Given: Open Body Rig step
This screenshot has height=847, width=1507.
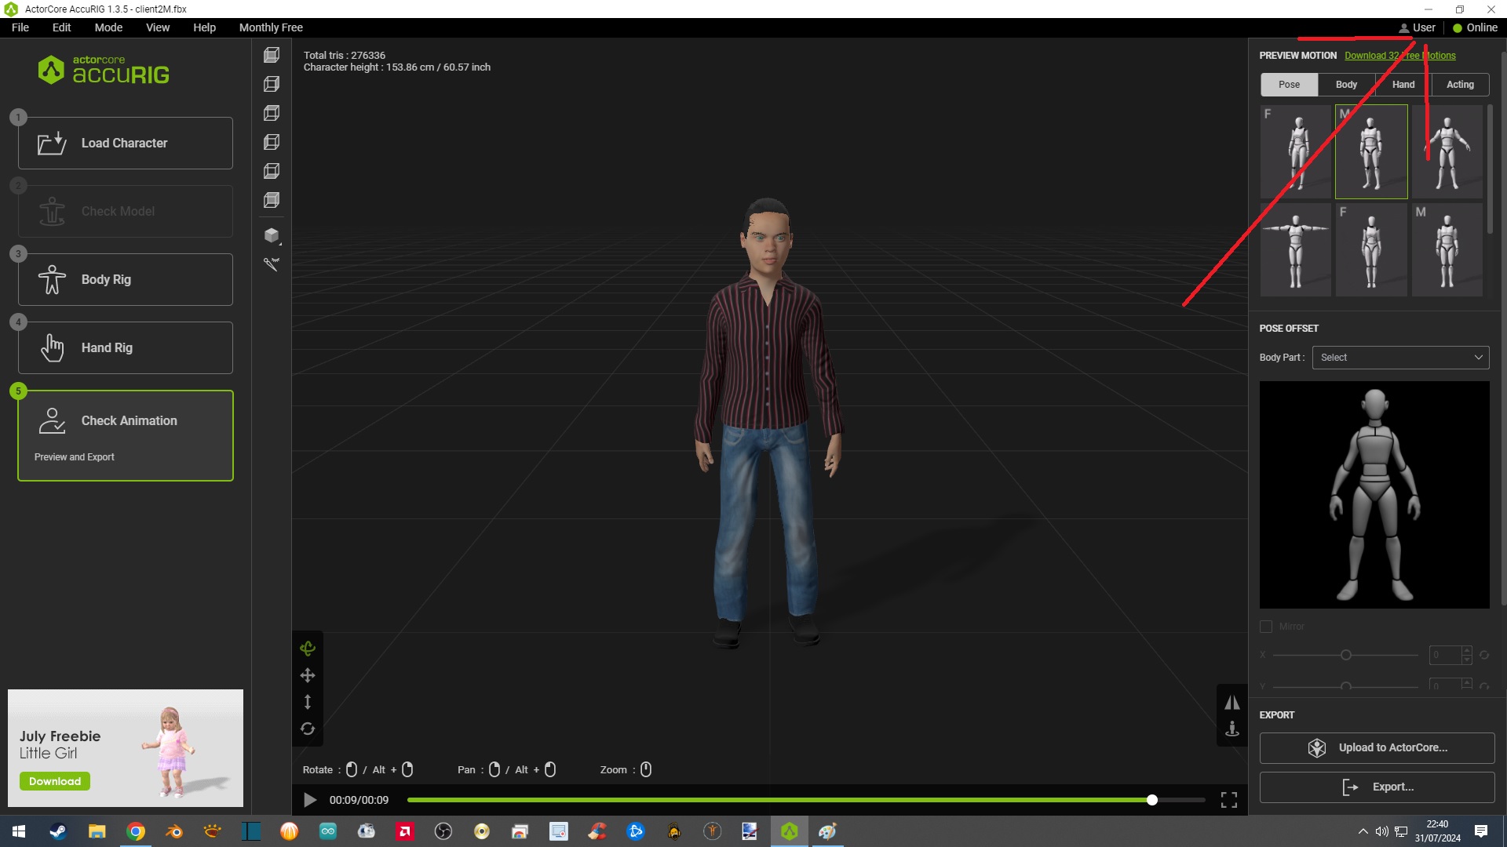Looking at the screenshot, I should pyautogui.click(x=126, y=279).
